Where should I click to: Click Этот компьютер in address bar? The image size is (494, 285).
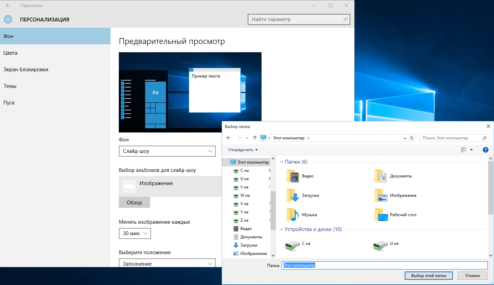tap(289, 138)
